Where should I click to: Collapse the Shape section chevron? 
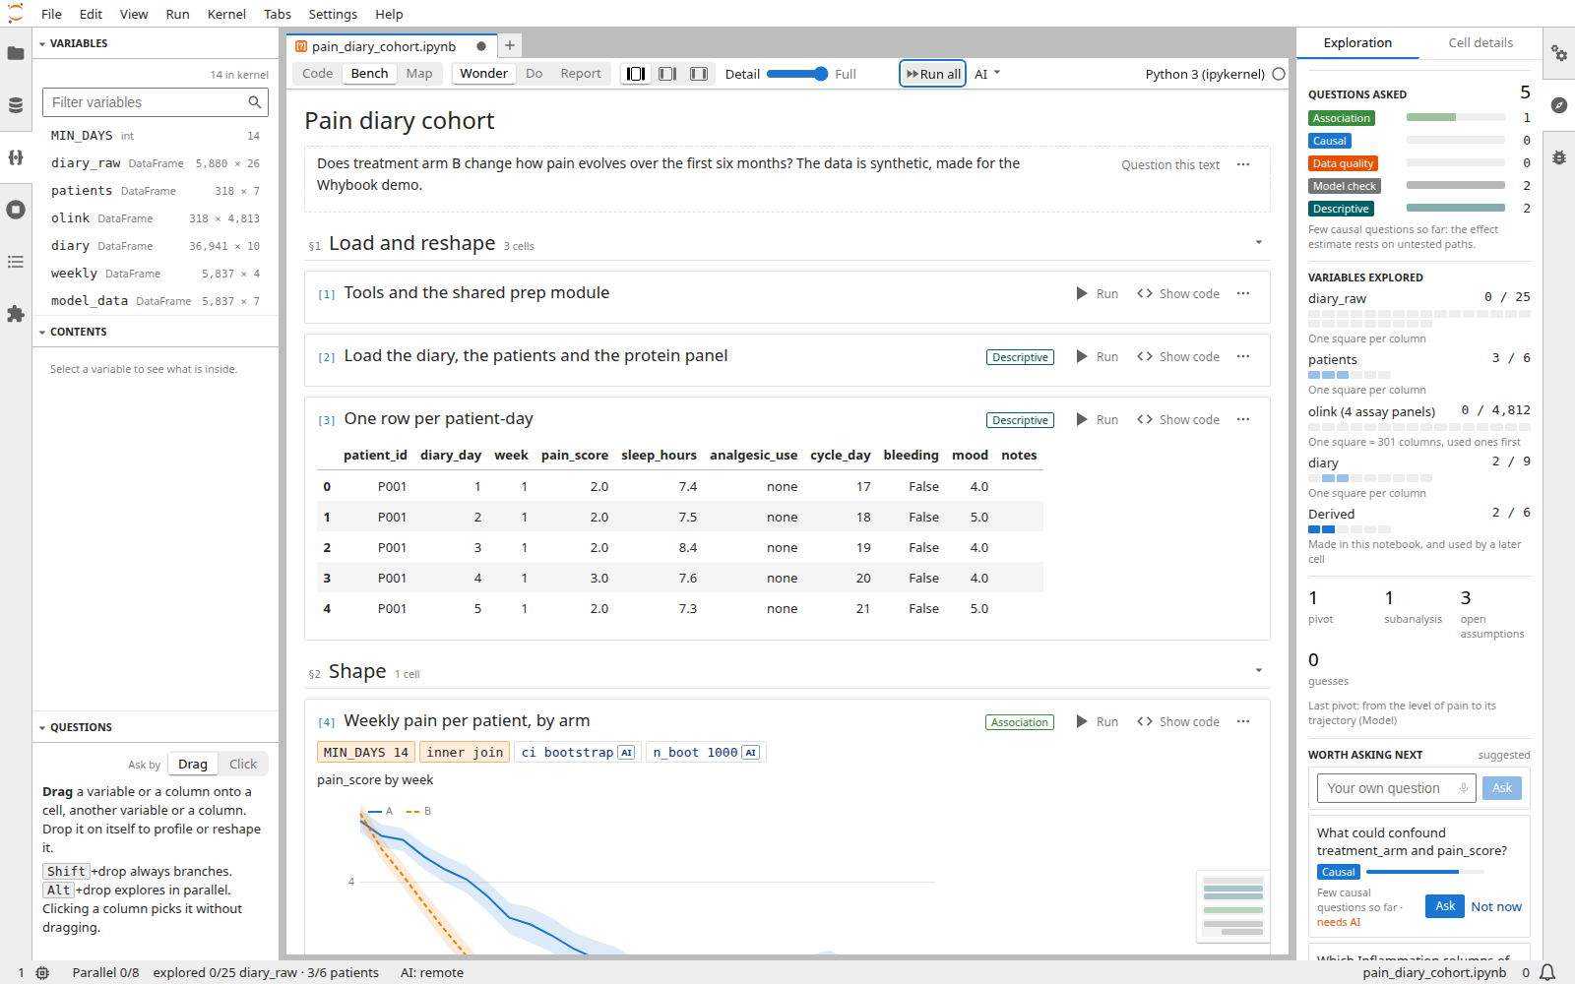[1259, 671]
